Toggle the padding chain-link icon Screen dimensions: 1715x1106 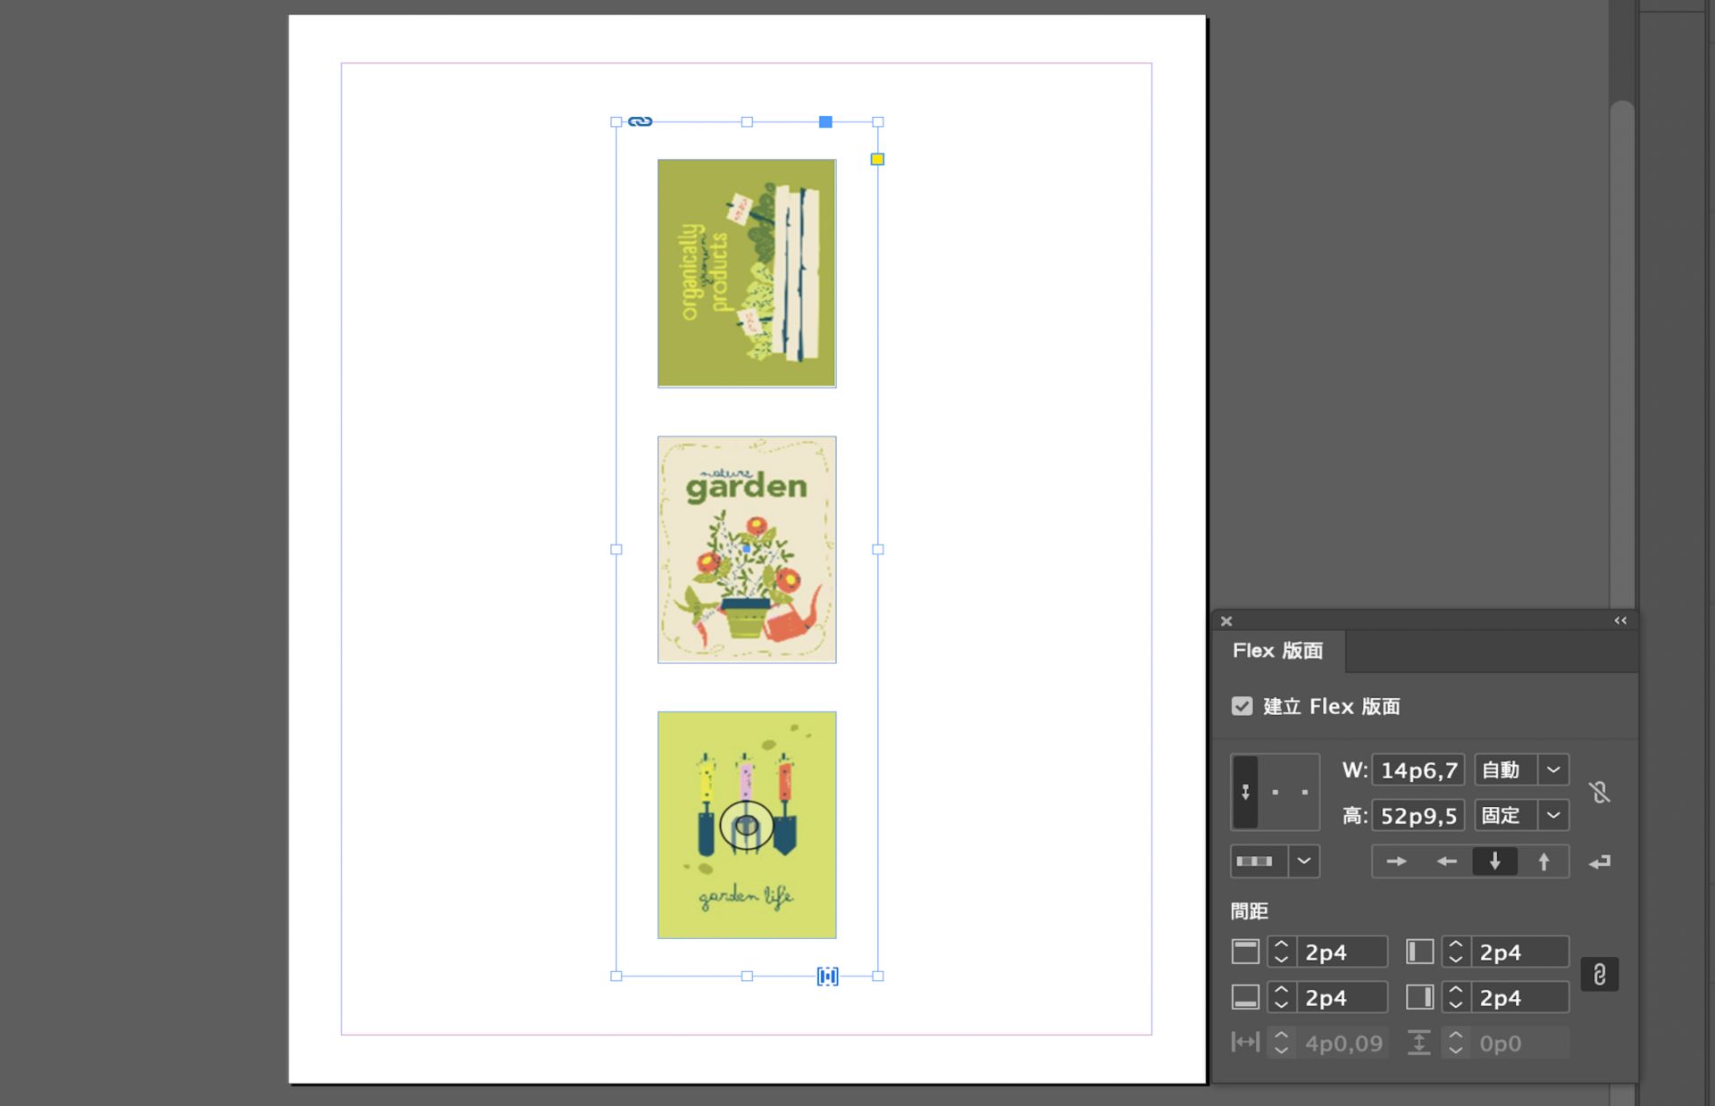tap(1599, 974)
